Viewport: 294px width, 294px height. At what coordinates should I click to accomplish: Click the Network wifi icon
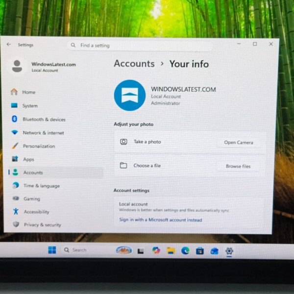tap(15, 132)
